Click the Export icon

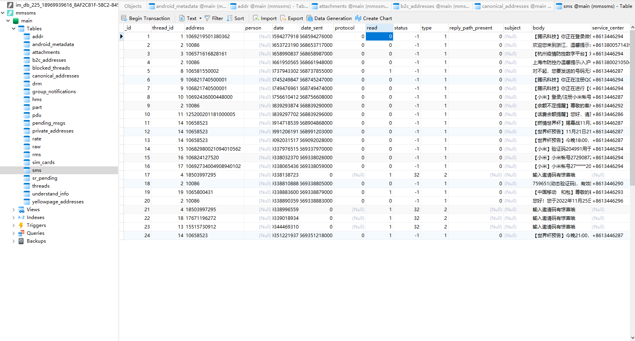tap(283, 18)
